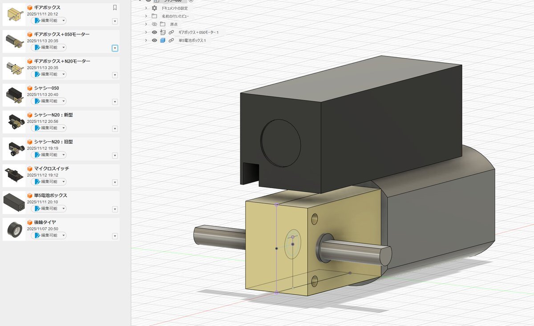Expand the 単5電池ボックス:1 tree node

tap(146, 40)
